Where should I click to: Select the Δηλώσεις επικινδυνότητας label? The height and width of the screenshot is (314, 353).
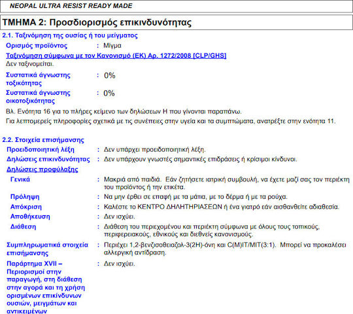click(48, 159)
